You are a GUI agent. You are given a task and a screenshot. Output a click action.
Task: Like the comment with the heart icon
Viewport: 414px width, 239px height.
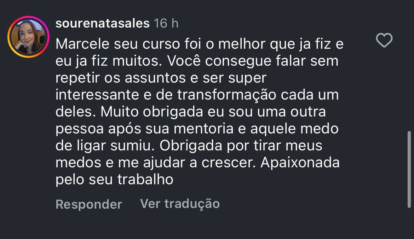coord(384,41)
